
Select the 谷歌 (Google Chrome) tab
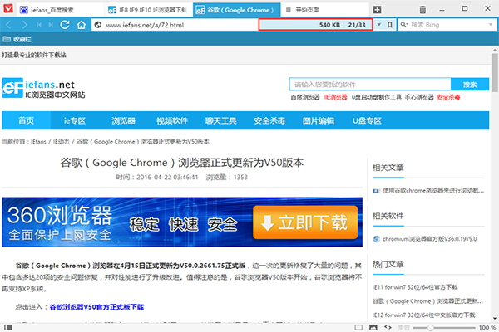click(237, 10)
